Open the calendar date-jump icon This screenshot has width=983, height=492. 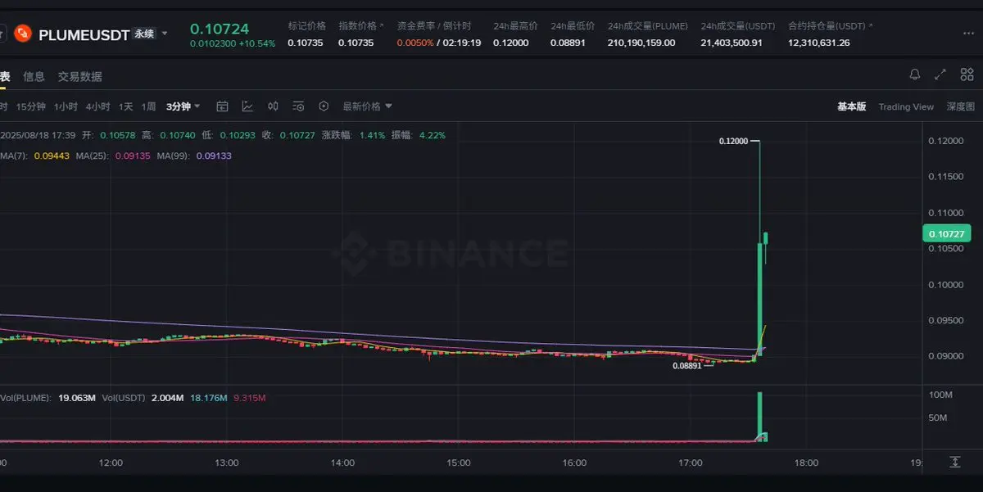[222, 106]
